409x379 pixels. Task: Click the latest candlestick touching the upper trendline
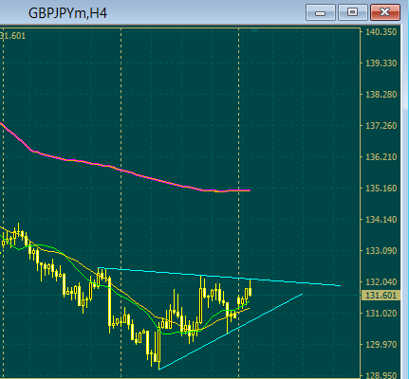click(x=251, y=288)
